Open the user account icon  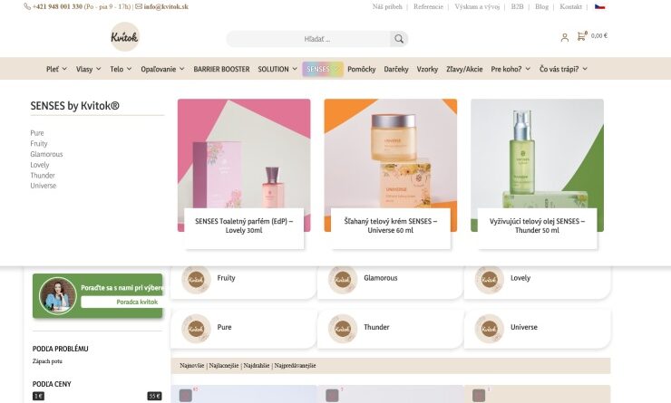click(x=564, y=38)
